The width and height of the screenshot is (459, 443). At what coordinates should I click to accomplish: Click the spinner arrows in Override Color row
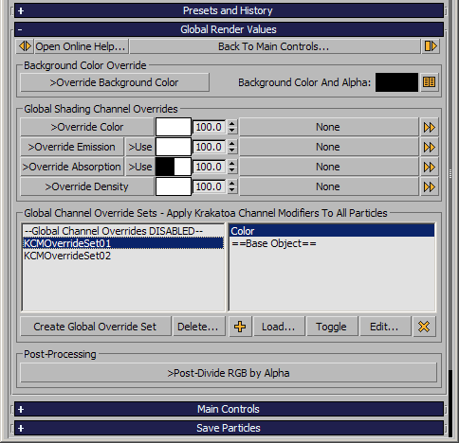pos(232,127)
